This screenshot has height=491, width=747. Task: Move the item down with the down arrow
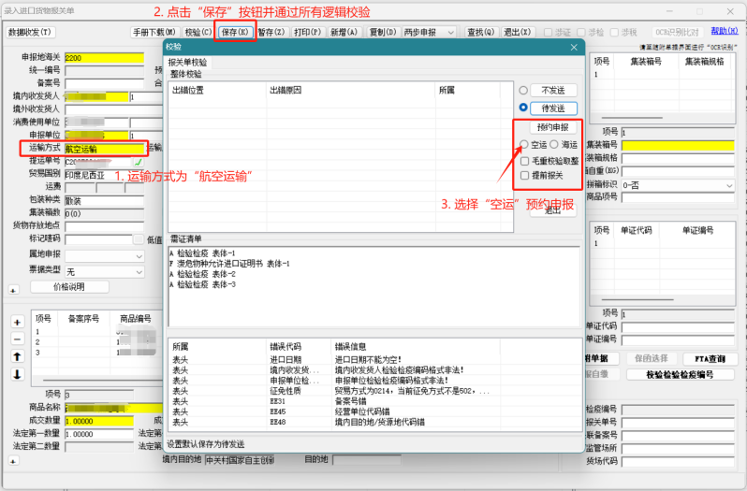pos(16,374)
